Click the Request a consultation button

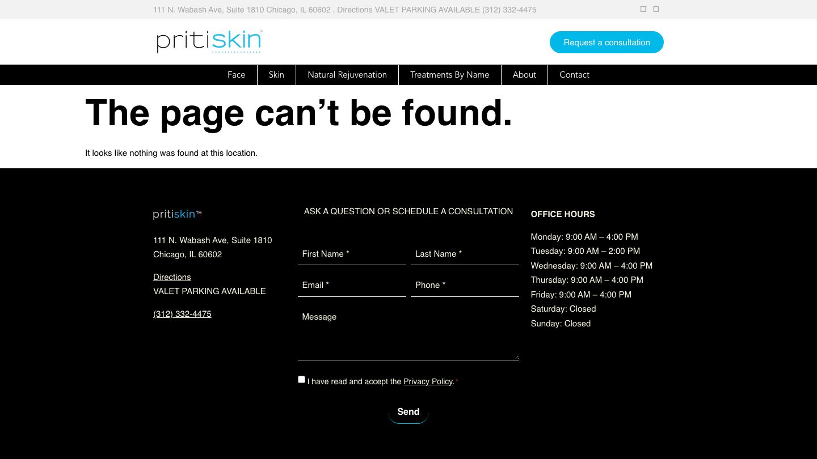tap(607, 42)
